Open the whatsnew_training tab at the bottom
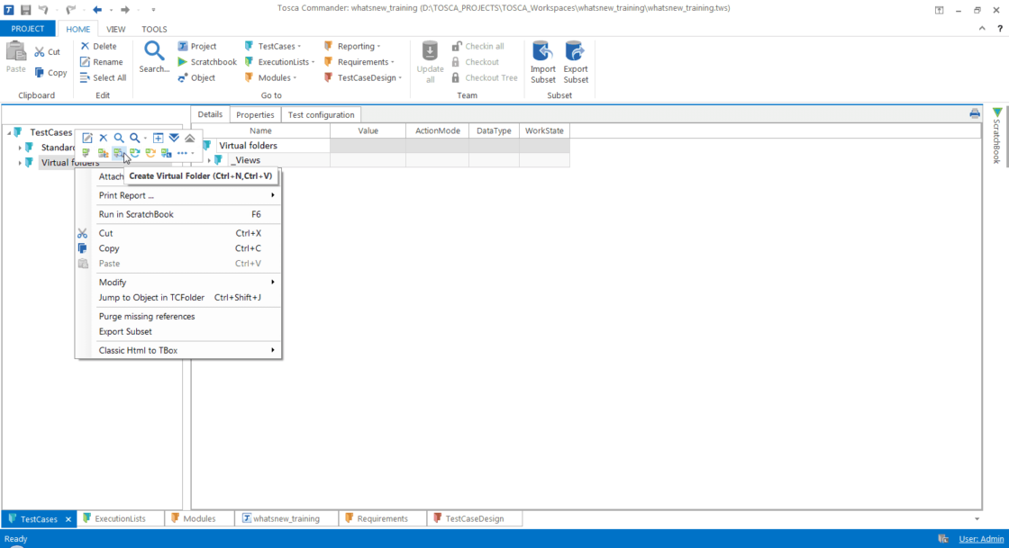 click(x=286, y=519)
